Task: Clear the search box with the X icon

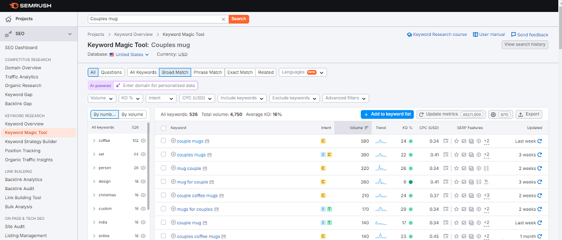Action: tap(223, 19)
